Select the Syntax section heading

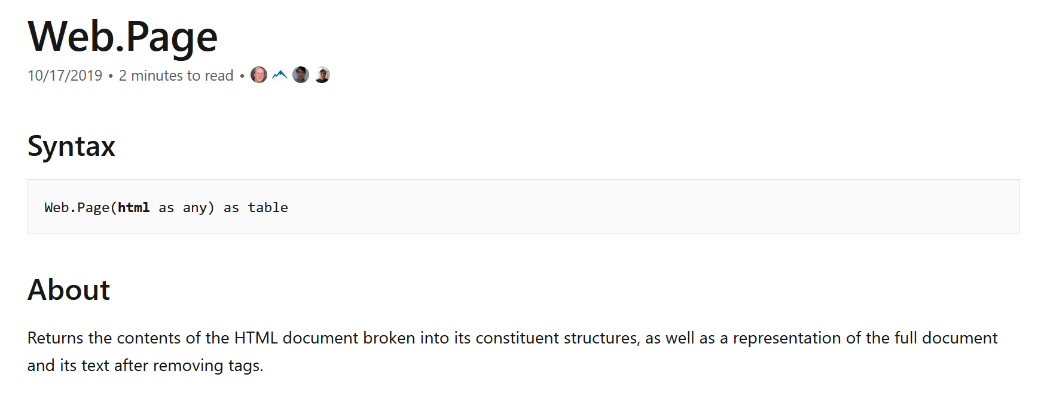point(71,146)
